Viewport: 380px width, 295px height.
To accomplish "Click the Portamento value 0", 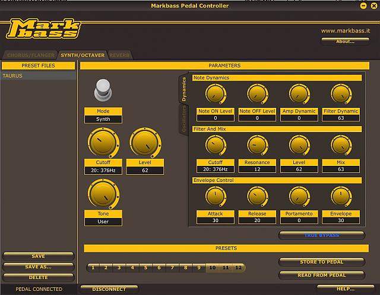I will 299,220.
